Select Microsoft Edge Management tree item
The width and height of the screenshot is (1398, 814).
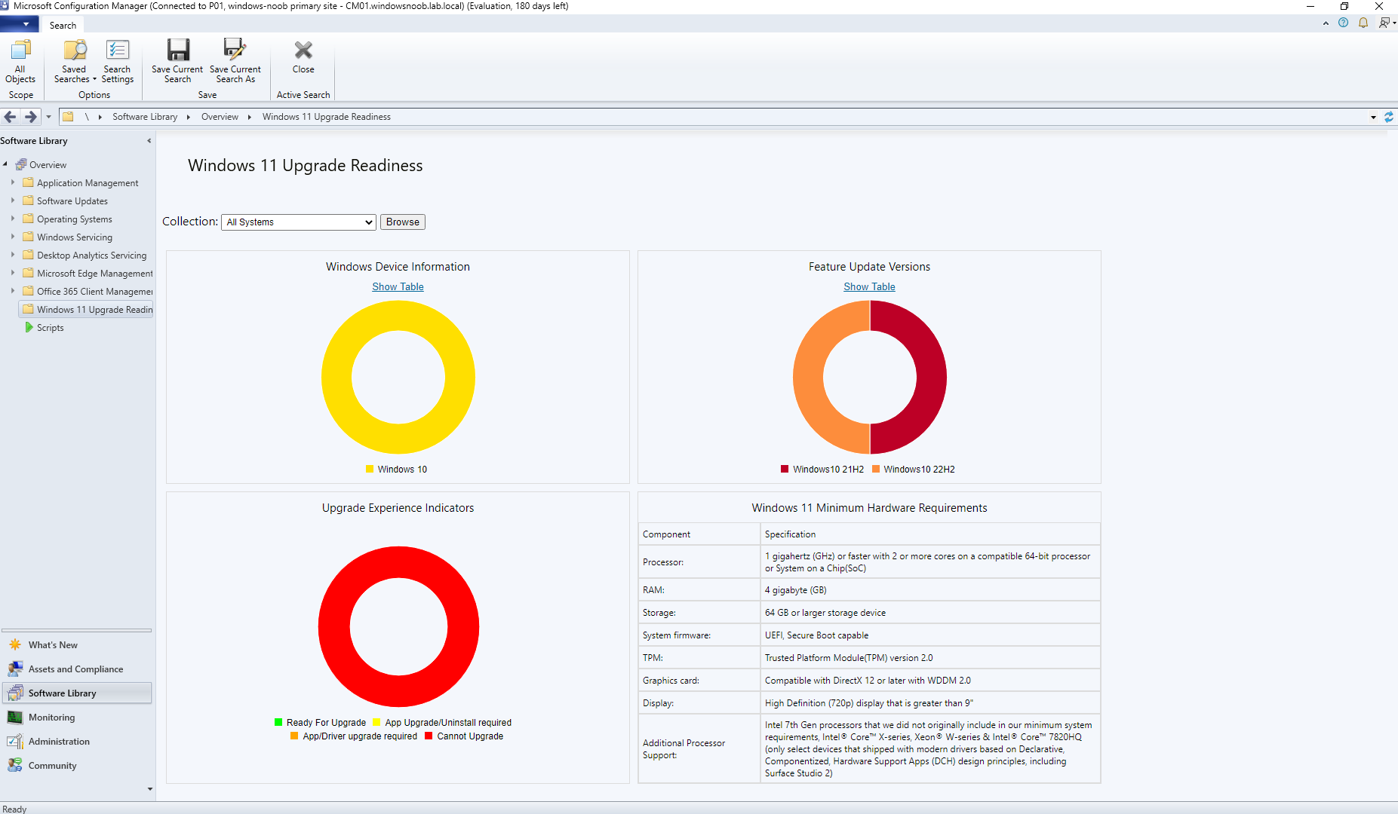(94, 274)
